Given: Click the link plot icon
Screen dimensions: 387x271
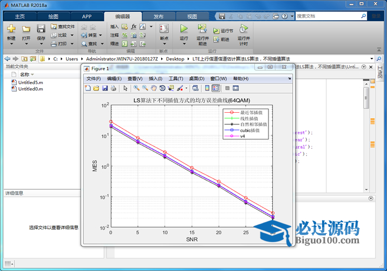Looking at the screenshot, I should [x=195, y=88].
